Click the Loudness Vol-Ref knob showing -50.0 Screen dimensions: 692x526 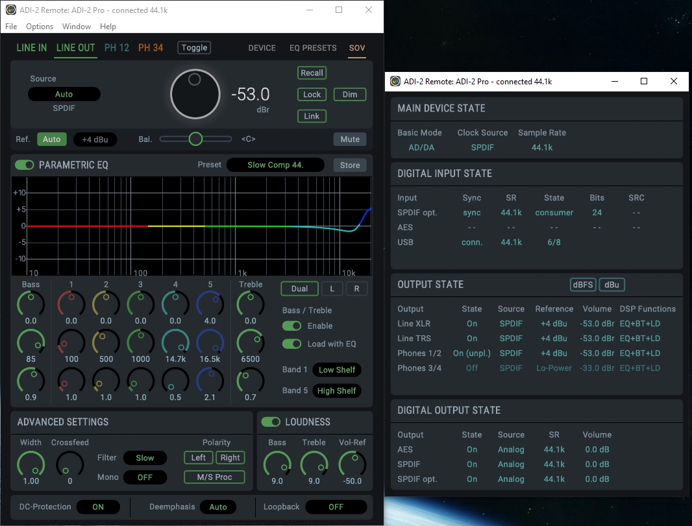click(x=352, y=464)
